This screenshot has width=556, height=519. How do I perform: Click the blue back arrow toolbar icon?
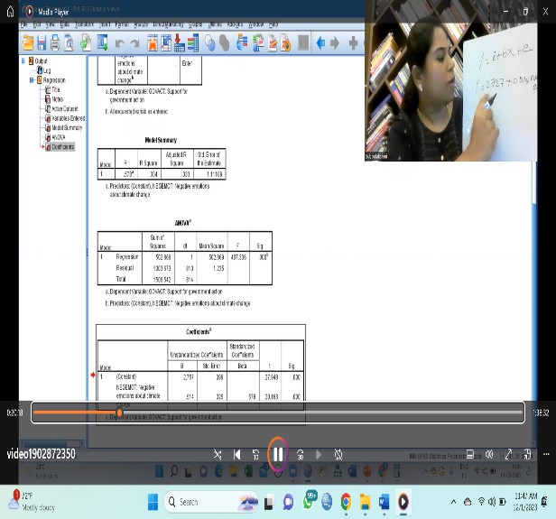point(320,43)
